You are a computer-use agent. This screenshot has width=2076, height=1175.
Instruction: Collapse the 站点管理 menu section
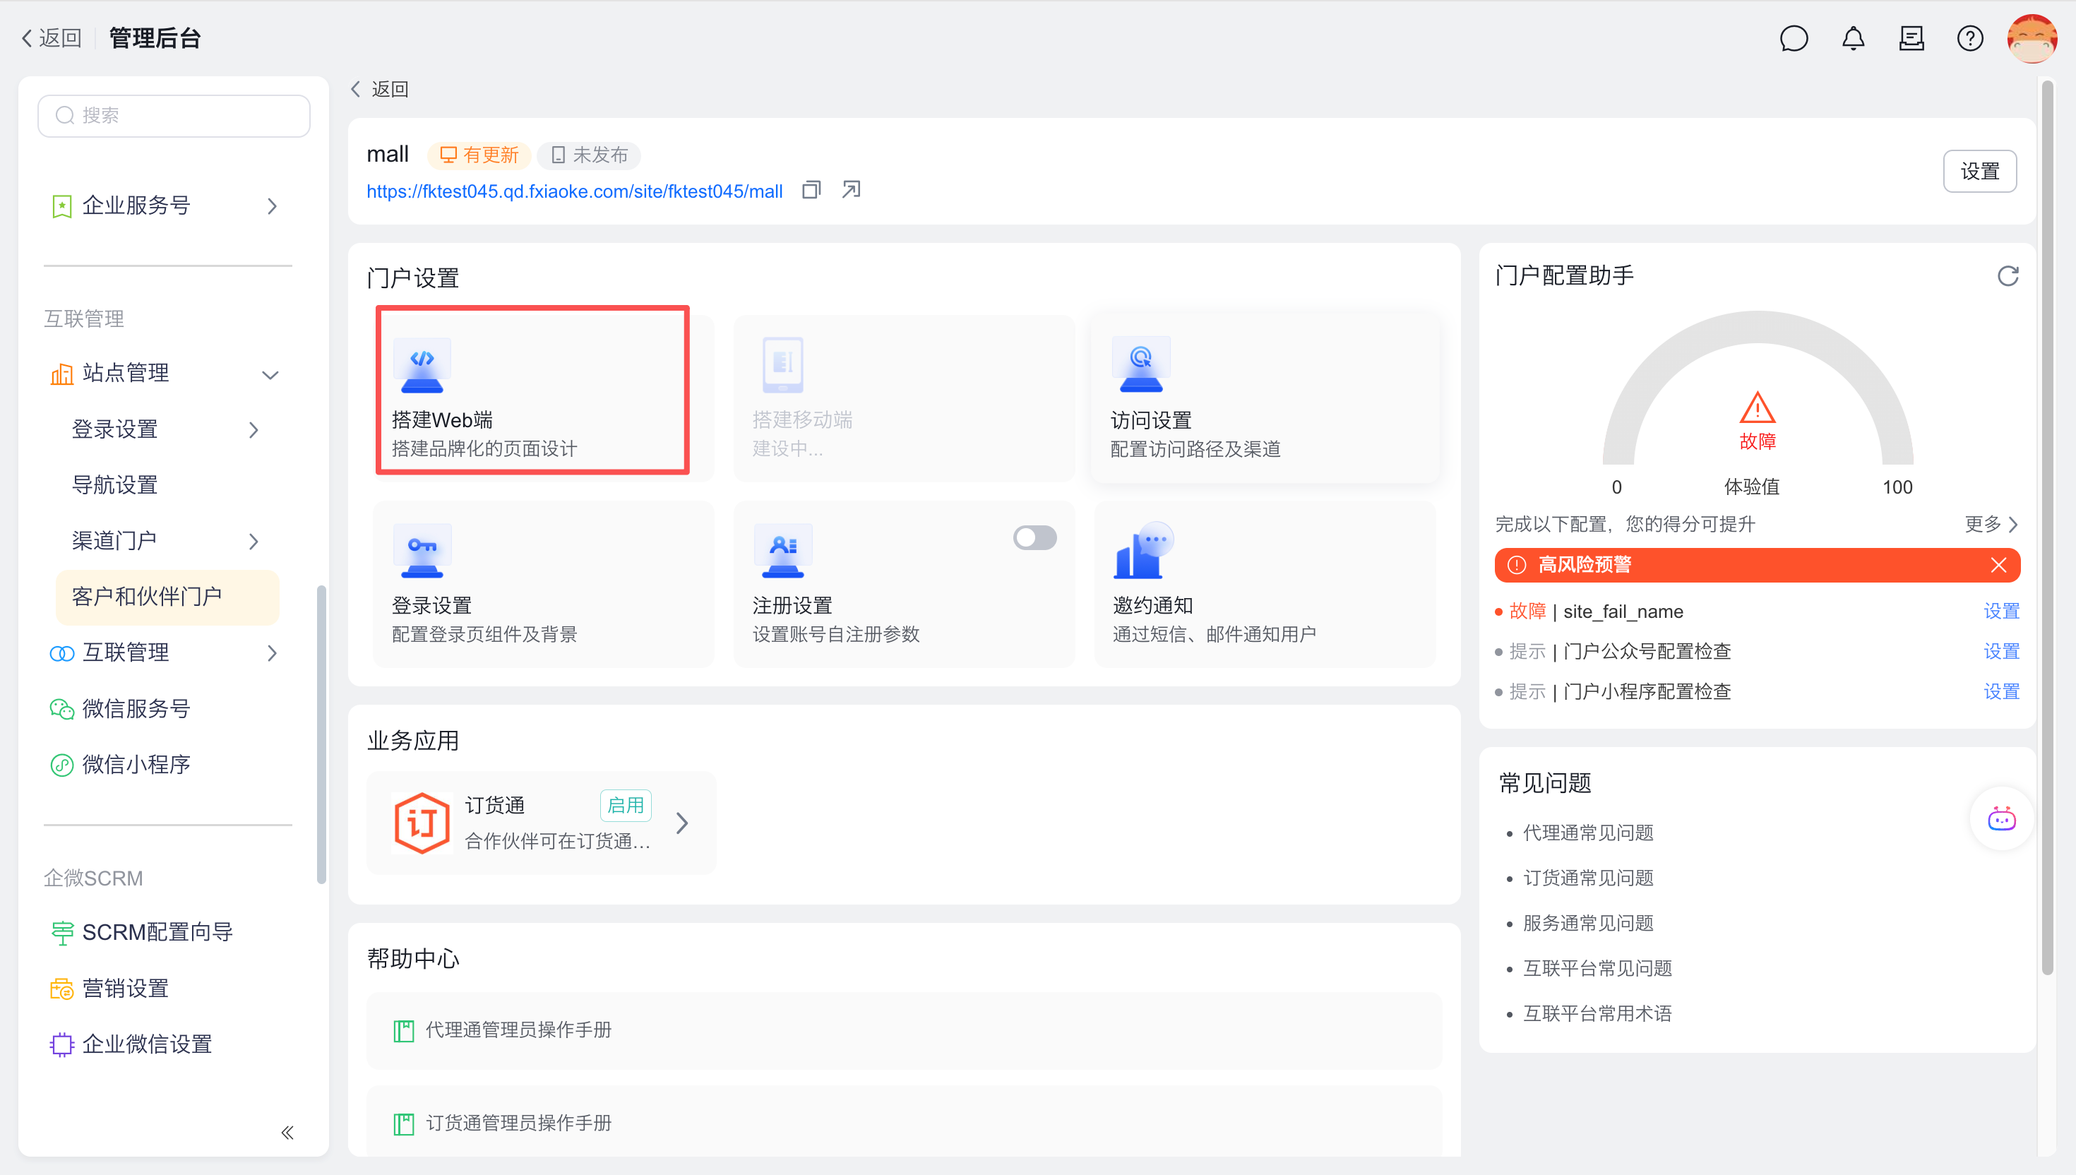pyautogui.click(x=270, y=374)
